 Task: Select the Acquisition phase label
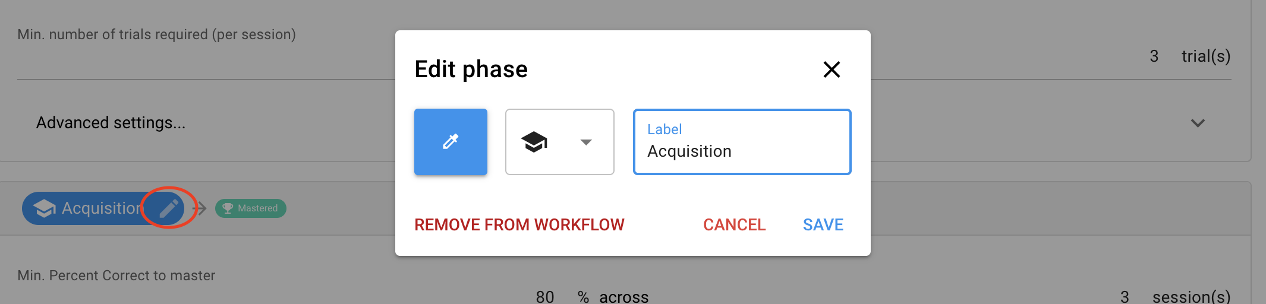[101, 208]
